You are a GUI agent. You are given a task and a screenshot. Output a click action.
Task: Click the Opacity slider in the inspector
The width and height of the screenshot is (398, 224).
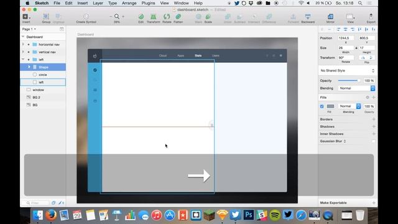(349, 80)
